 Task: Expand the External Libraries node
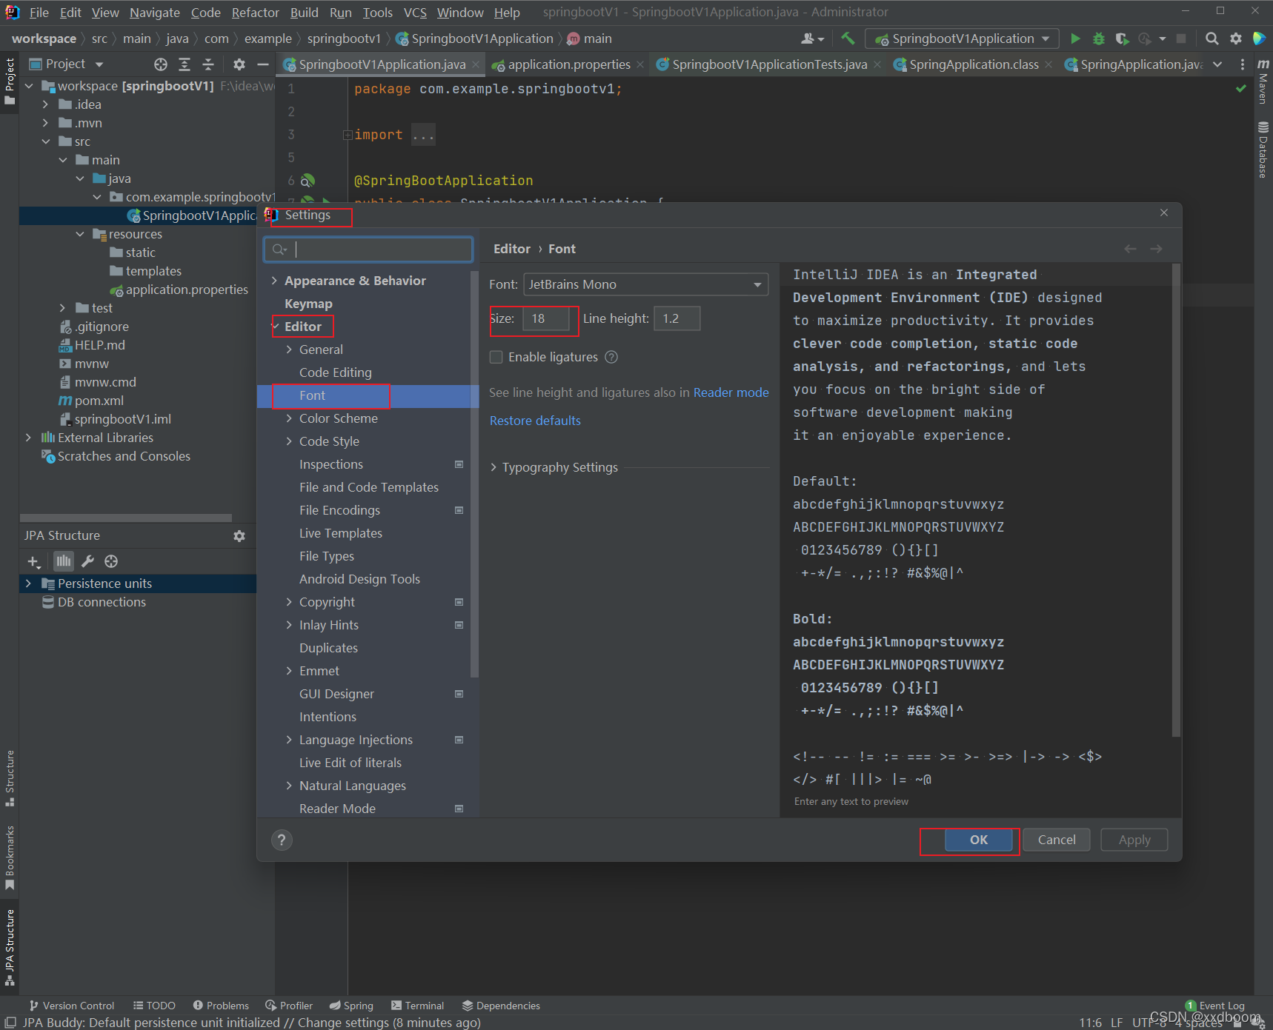click(x=28, y=438)
